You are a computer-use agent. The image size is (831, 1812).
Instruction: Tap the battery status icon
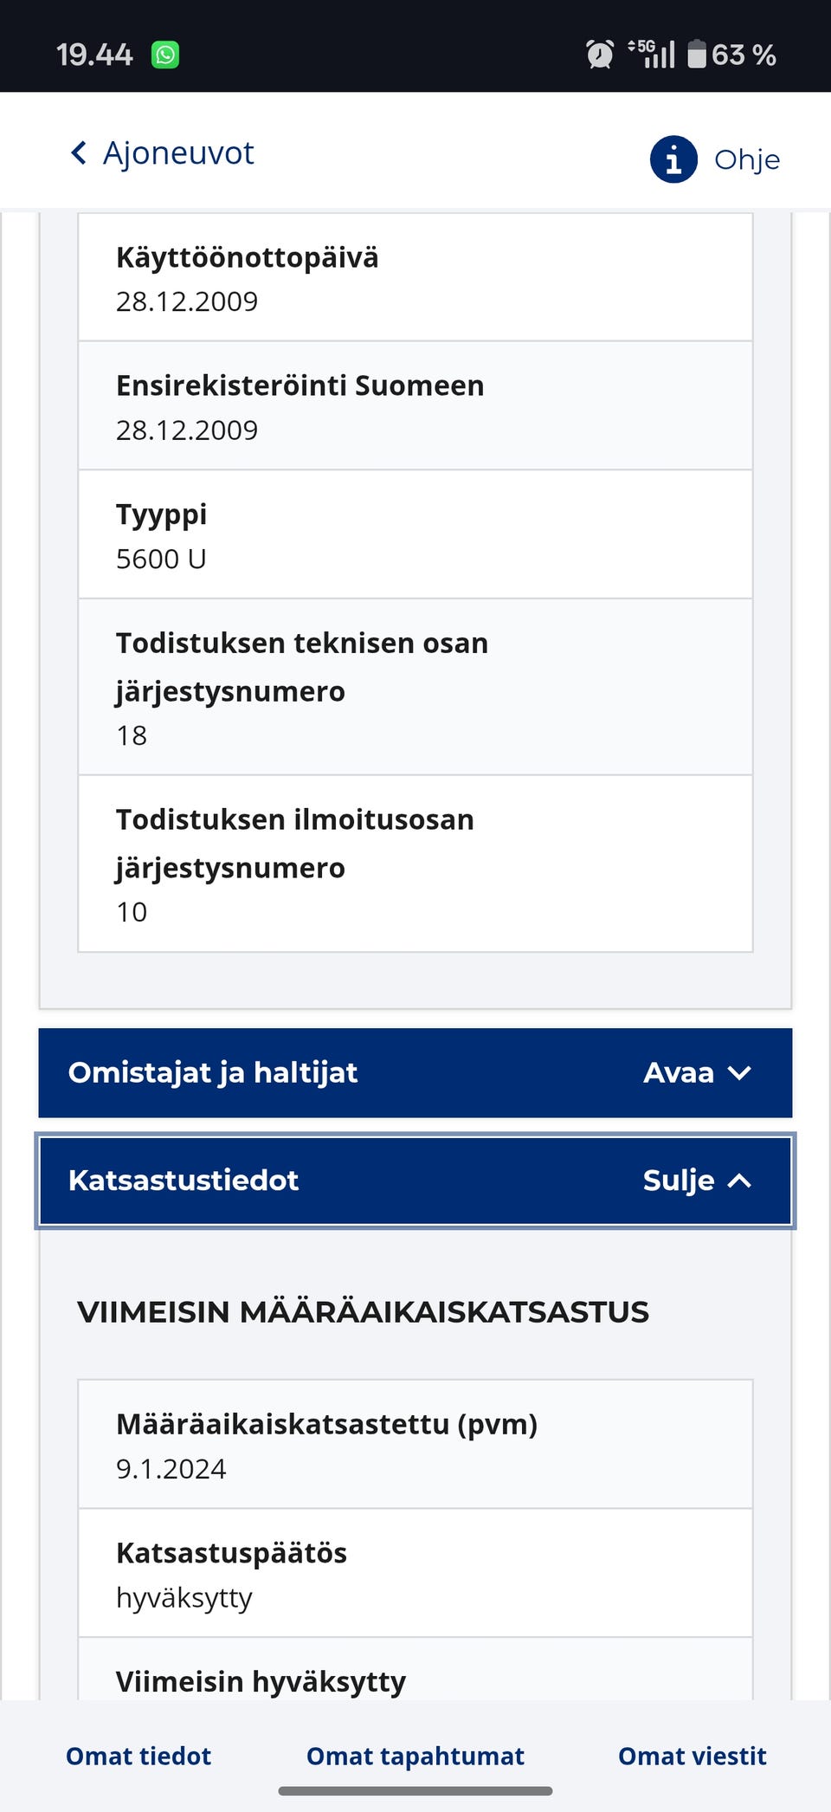click(x=697, y=55)
